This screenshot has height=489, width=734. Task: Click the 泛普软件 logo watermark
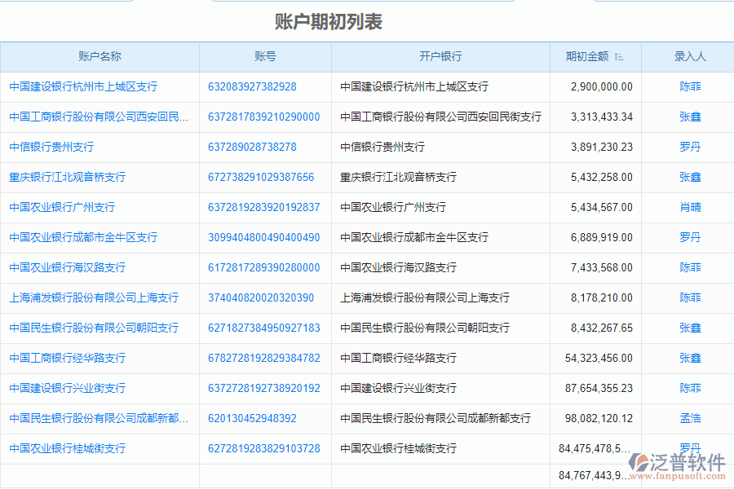tap(679, 463)
